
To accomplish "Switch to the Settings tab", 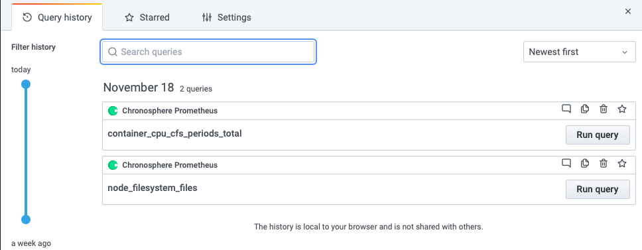I will 226,17.
